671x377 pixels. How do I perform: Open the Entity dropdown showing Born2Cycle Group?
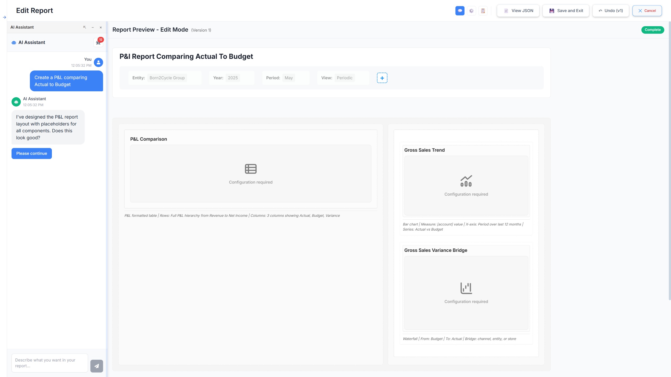[167, 78]
